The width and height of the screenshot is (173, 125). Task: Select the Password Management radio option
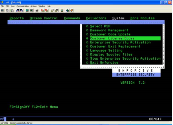click(x=87, y=30)
